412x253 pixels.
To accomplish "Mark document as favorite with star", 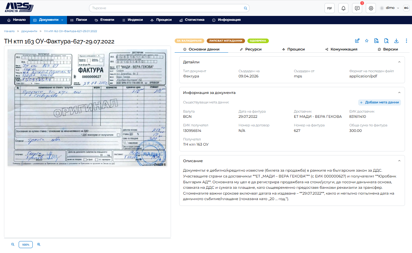I will click(x=367, y=41).
